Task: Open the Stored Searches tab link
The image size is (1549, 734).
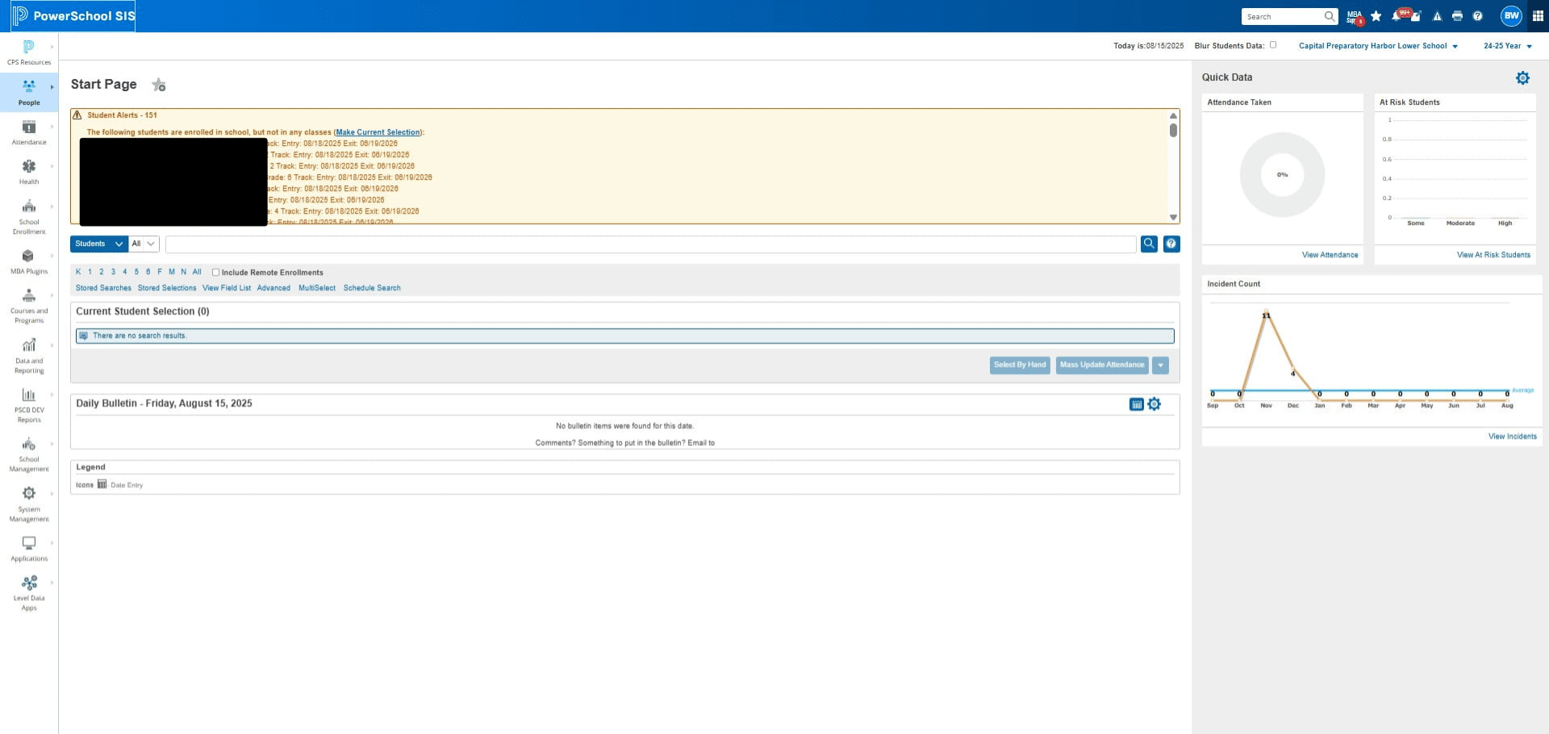Action: 103,288
